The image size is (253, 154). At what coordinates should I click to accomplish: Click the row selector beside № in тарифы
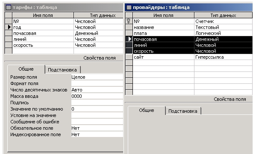tap(9, 21)
